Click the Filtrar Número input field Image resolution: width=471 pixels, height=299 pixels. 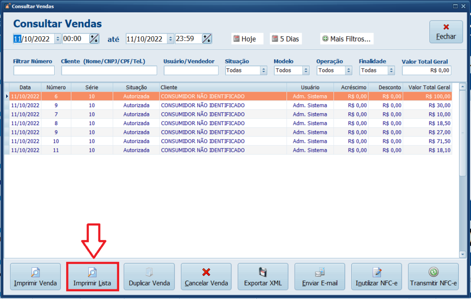(34, 70)
